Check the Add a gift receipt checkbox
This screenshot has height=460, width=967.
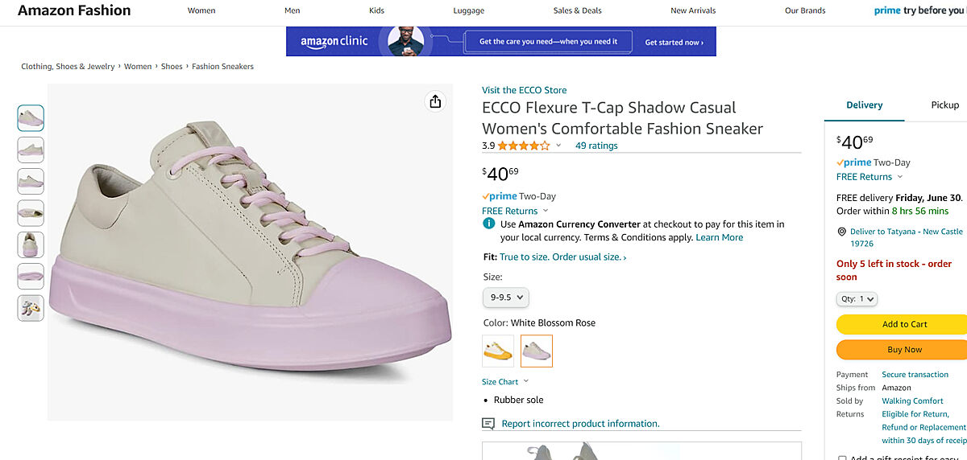842,458
